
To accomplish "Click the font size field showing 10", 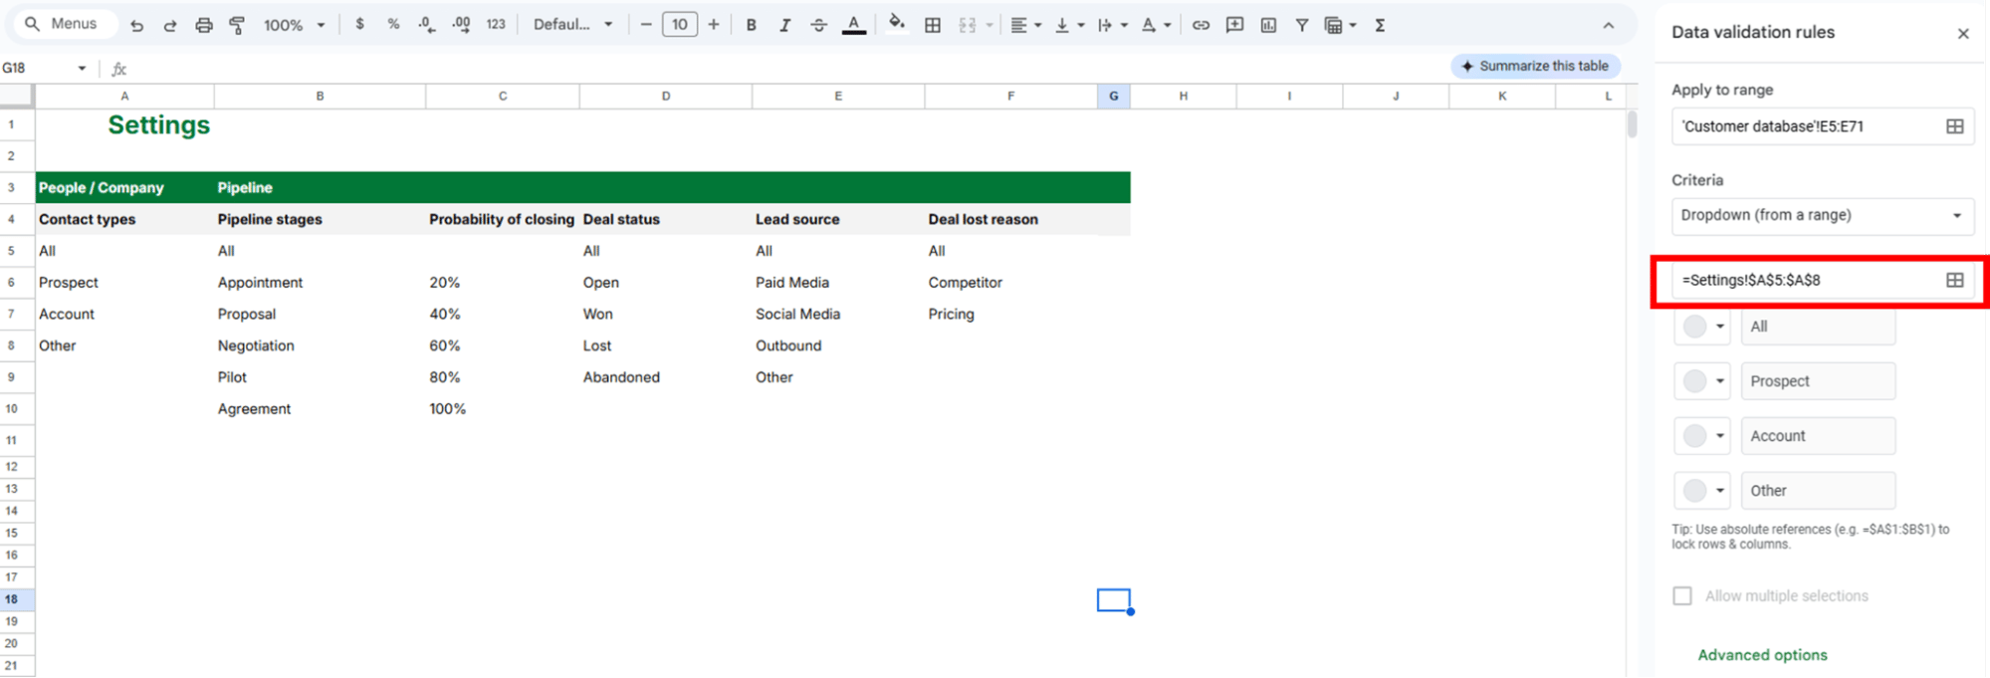I will click(x=680, y=25).
